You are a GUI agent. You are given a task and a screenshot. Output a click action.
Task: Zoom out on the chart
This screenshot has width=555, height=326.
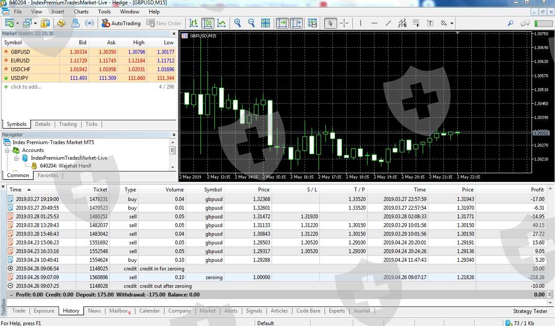tap(251, 23)
